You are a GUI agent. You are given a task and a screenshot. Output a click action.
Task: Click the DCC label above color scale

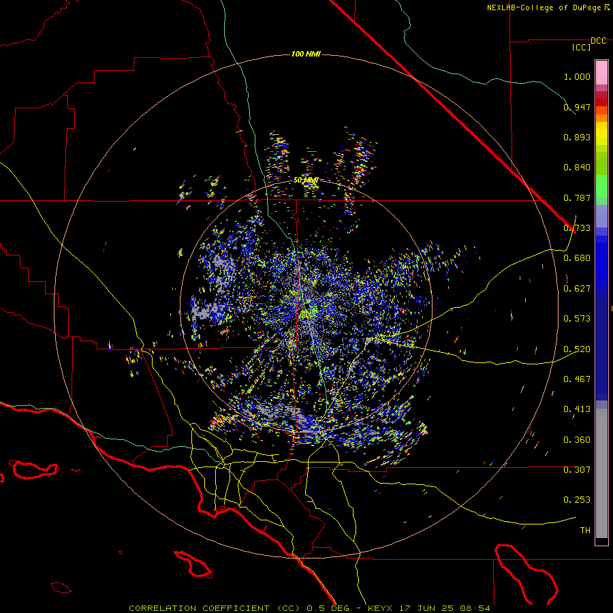pyautogui.click(x=598, y=40)
